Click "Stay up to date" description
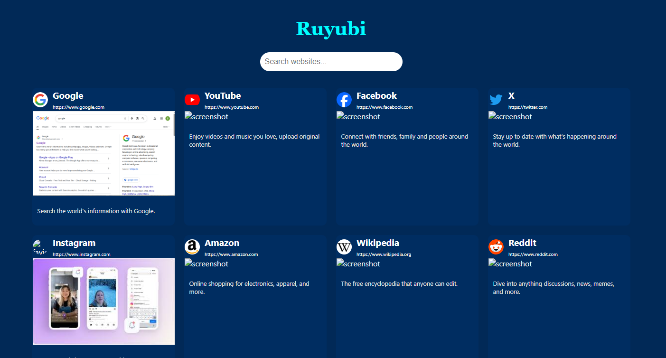 tap(554, 141)
